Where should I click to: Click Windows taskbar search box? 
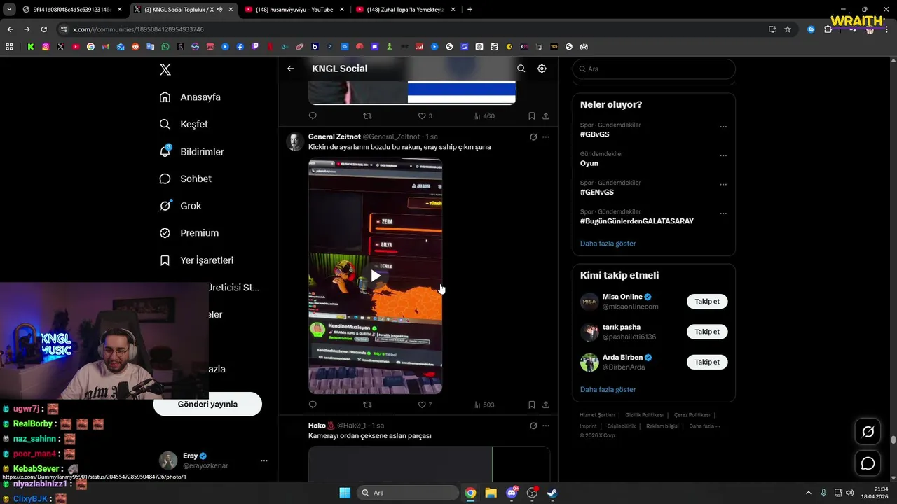(406, 493)
